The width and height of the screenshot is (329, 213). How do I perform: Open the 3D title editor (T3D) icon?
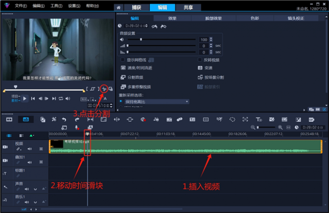click(x=258, y=120)
